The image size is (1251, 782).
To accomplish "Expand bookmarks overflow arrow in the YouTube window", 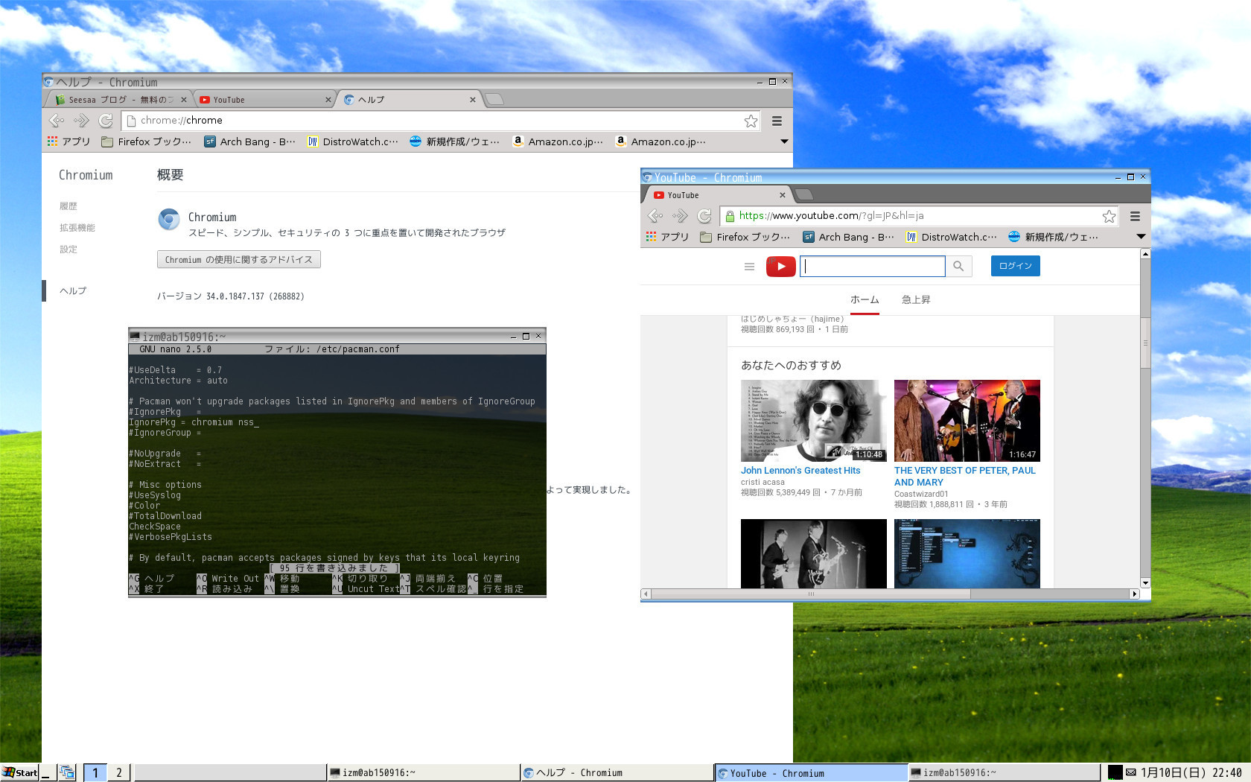I will pos(1141,237).
